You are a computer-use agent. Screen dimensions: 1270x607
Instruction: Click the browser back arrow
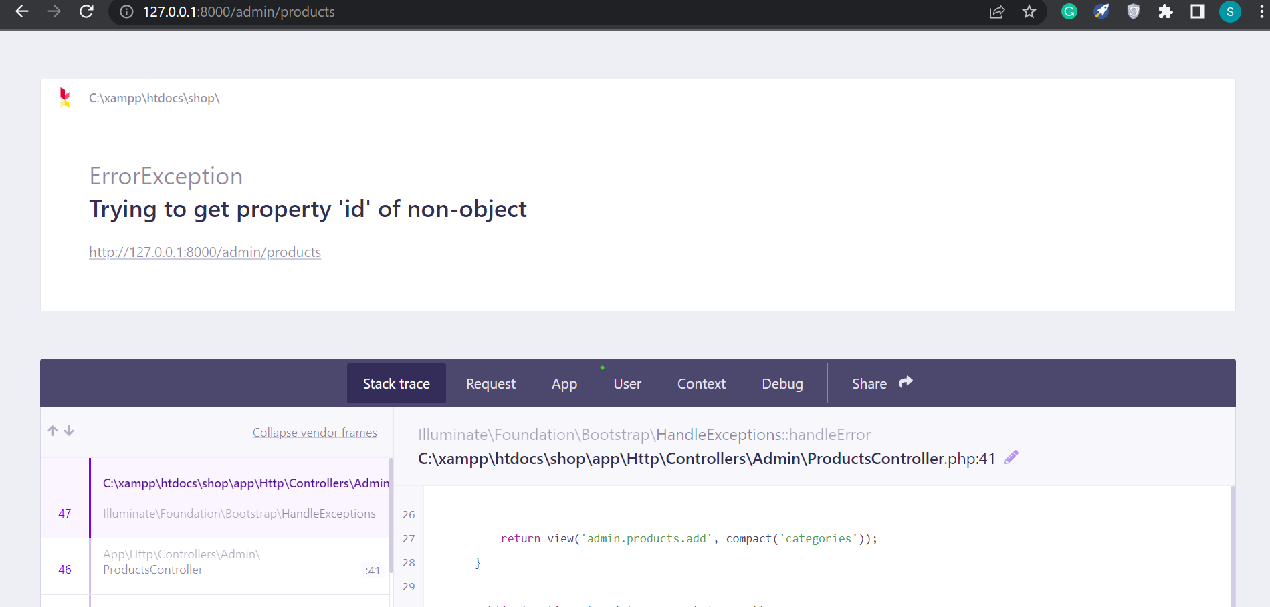pos(21,11)
